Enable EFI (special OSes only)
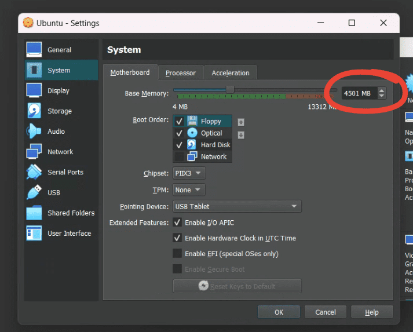413x332 pixels. (177, 253)
